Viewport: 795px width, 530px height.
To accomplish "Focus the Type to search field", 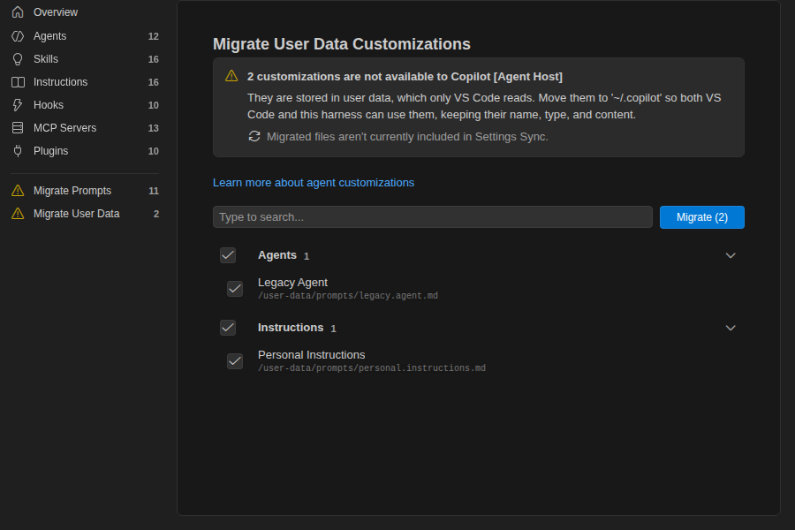I will pos(433,217).
